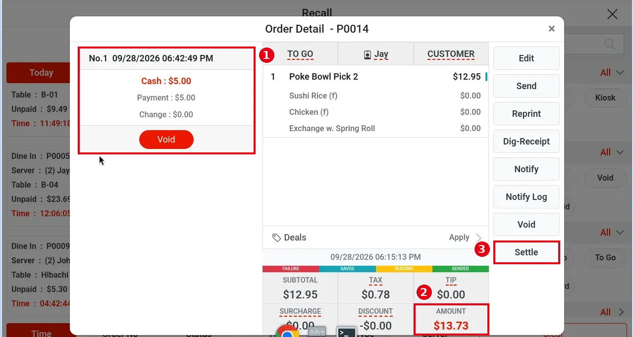Select the To Go filter chip in Recall
The image size is (634, 337).
(605, 257)
